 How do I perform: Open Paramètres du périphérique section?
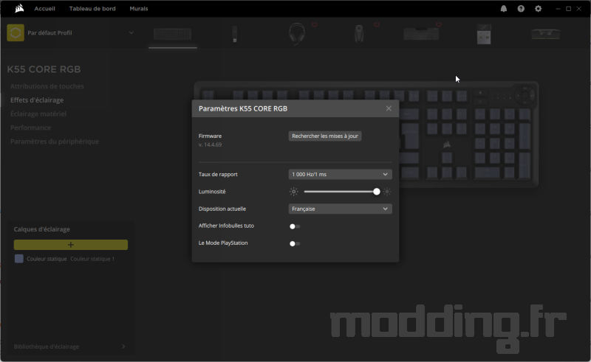point(55,142)
